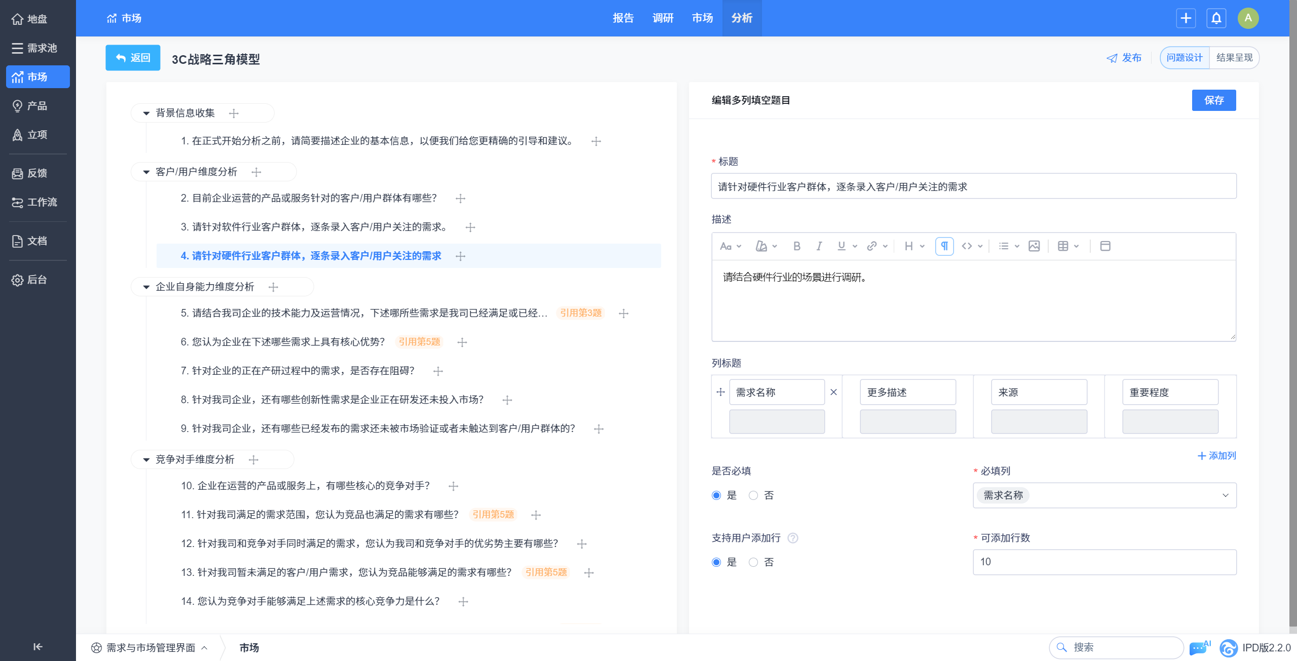The width and height of the screenshot is (1297, 661).
Task: Toggle italic in description editor
Action: (819, 246)
